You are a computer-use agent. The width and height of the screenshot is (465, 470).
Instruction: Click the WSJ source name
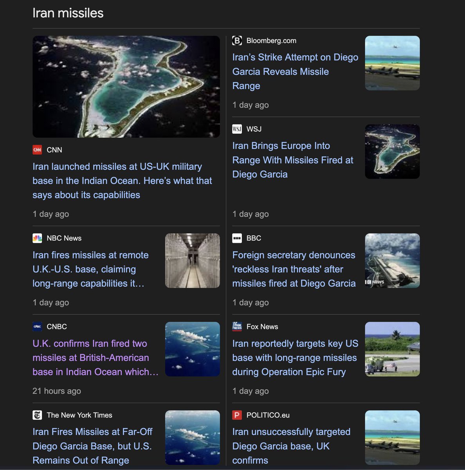(x=254, y=129)
